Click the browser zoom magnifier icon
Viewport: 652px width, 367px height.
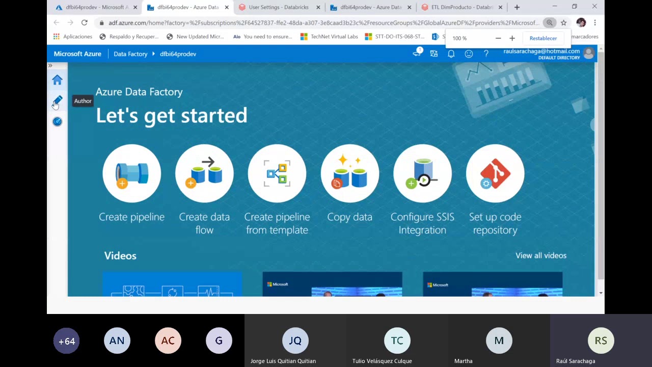549,22
